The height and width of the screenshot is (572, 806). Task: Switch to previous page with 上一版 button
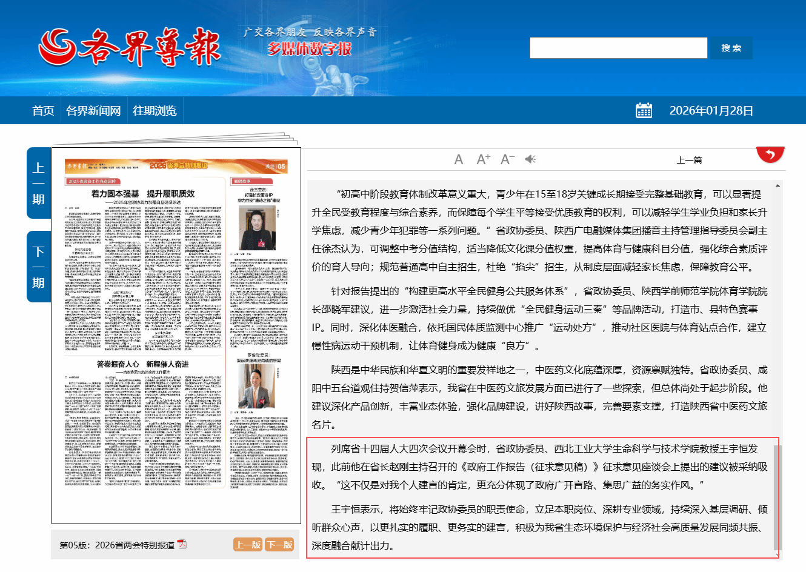(248, 545)
